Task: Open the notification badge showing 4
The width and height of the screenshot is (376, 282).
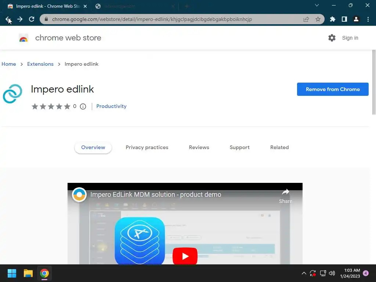Action: 366,273
